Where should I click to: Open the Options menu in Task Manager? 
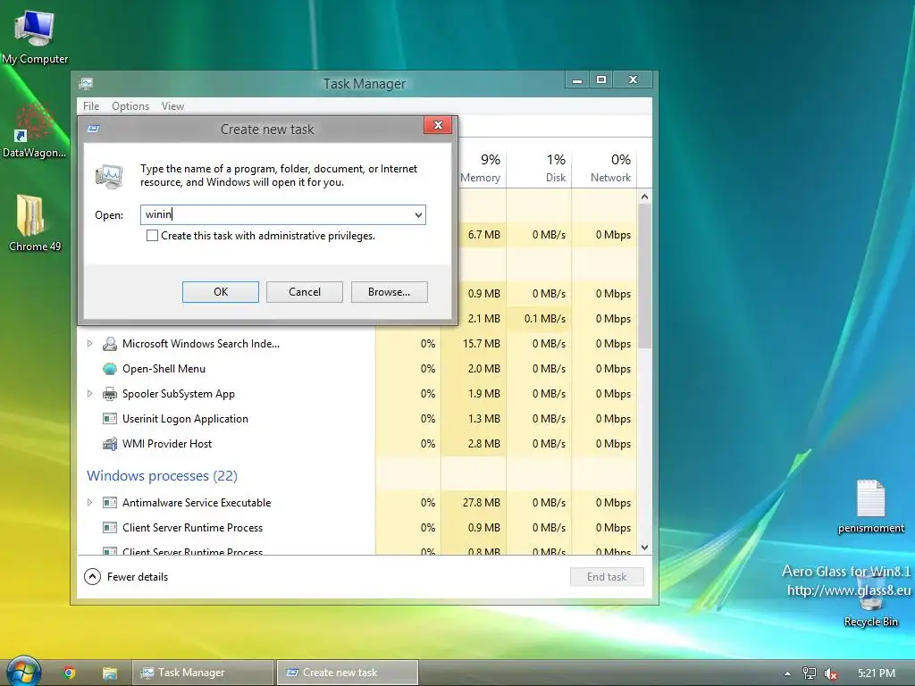[130, 105]
